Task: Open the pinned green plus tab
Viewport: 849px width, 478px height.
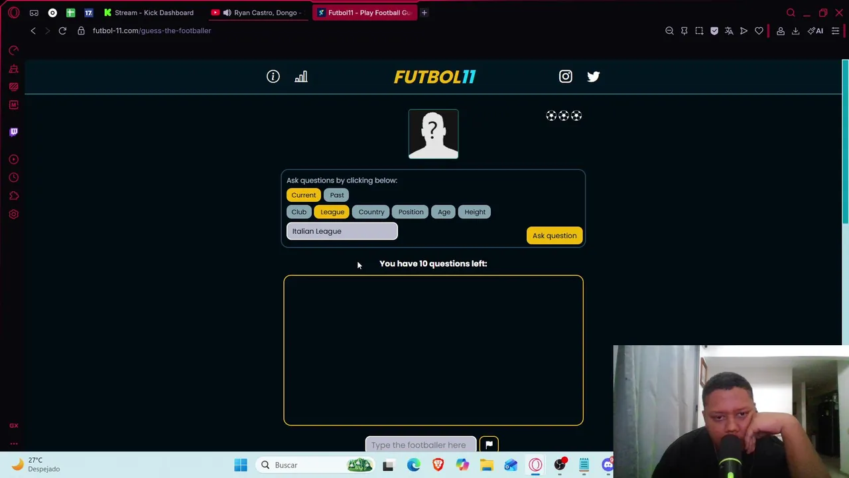Action: click(70, 13)
